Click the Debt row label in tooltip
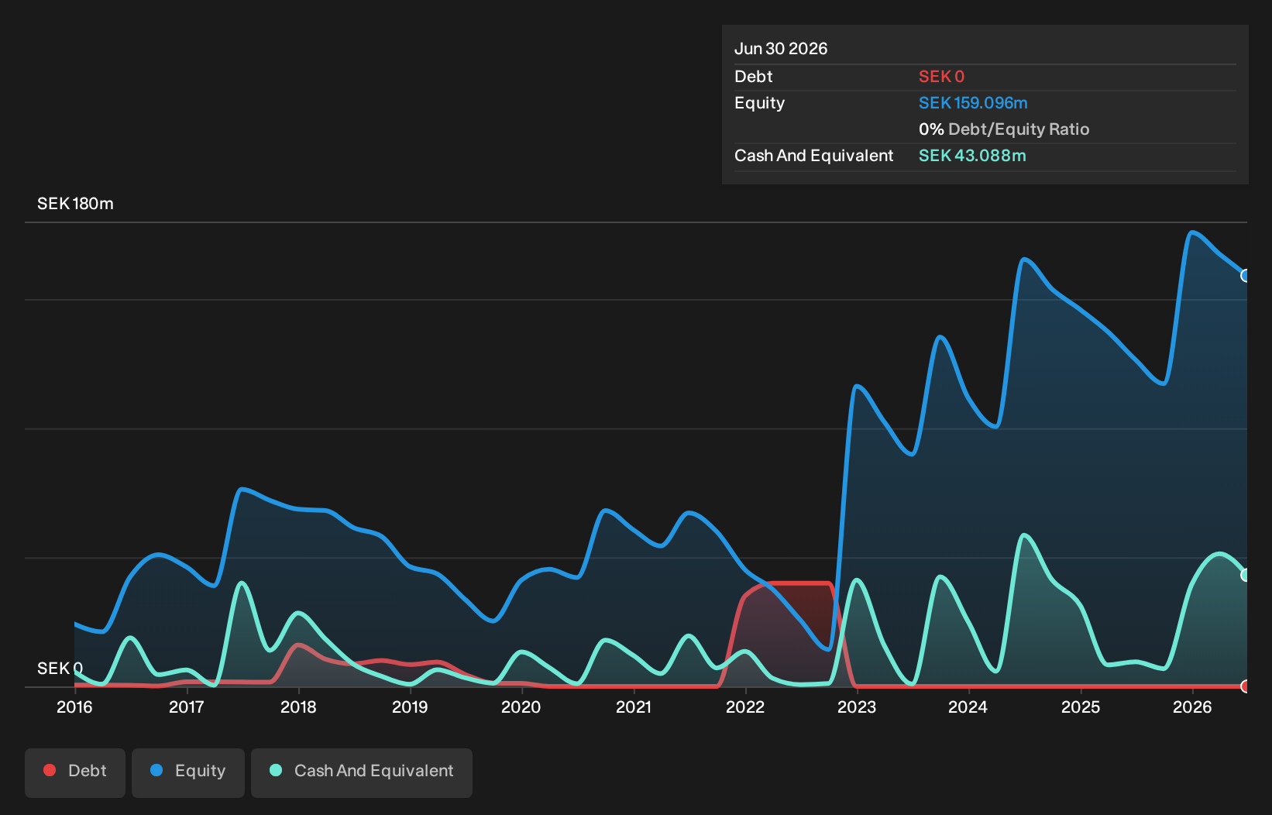The width and height of the screenshot is (1272, 815). pyautogui.click(x=754, y=77)
